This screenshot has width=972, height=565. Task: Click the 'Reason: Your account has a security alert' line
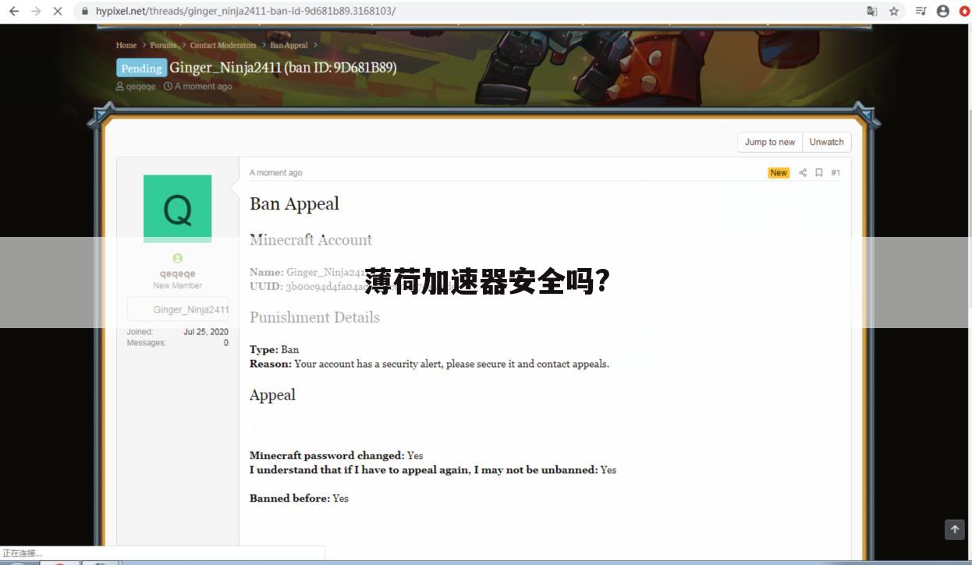(x=429, y=364)
